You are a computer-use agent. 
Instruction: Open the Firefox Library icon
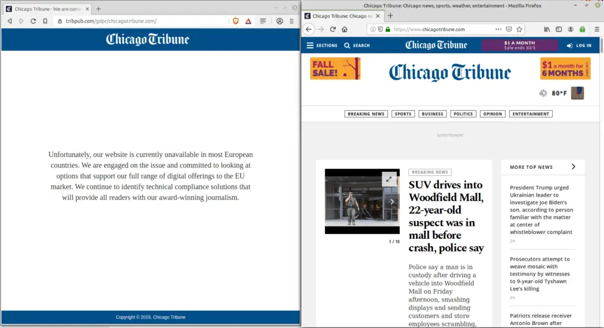click(x=547, y=29)
